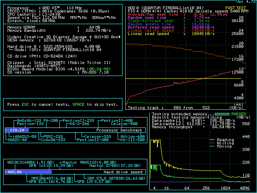Click the CD drive model 'CD-524EA (24X)'

click(x=60, y=56)
